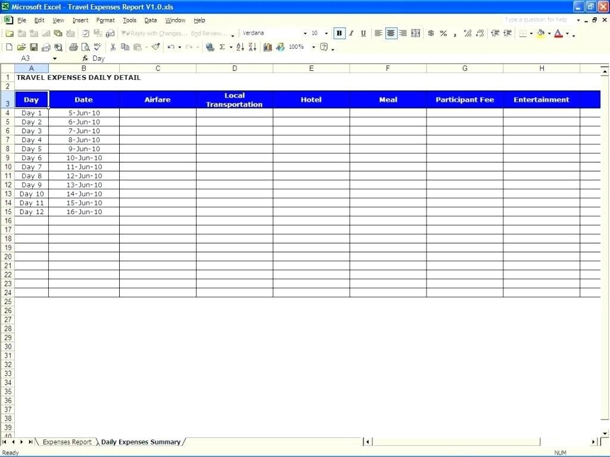Screen dimensions: 610x457
Task: Create a new blank workbook
Action: [9, 47]
